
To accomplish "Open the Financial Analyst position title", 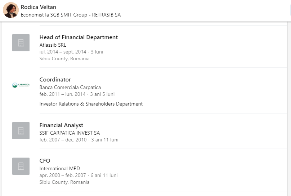I will tap(61, 125).
